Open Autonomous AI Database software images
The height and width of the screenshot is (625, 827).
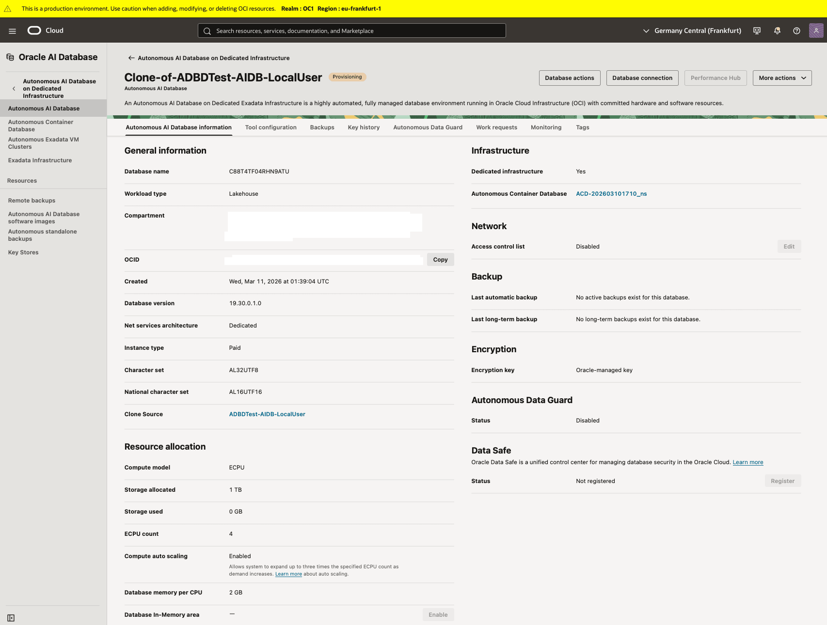tap(44, 218)
